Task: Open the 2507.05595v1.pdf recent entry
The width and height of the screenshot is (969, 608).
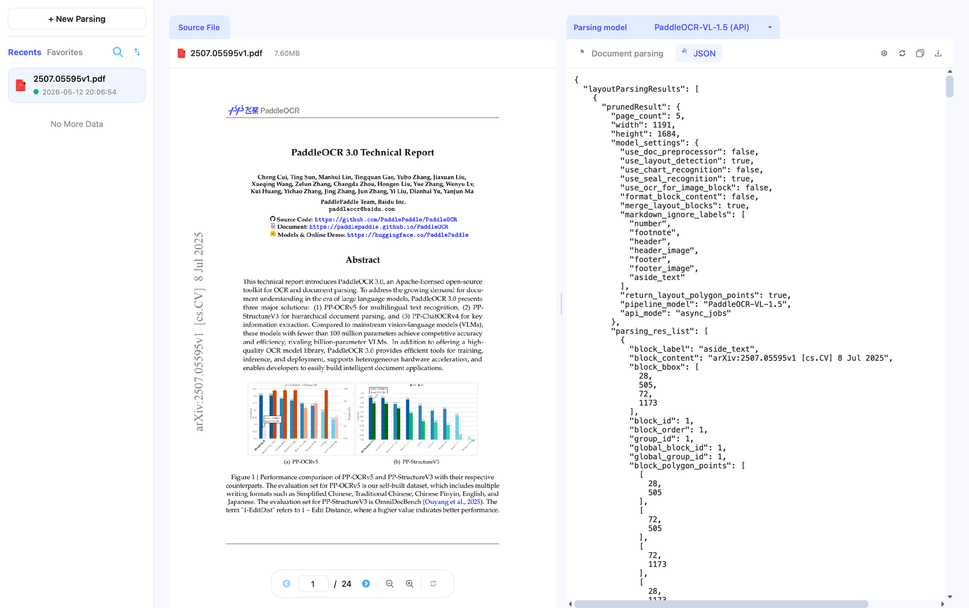Action: click(77, 85)
